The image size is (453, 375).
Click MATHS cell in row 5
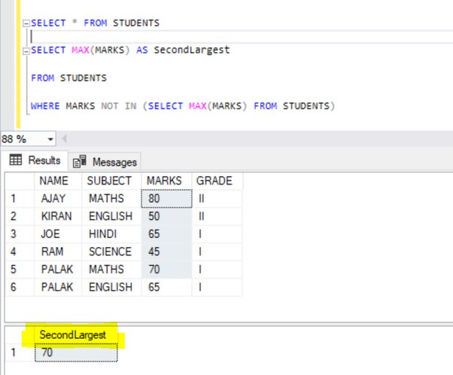coord(111,270)
